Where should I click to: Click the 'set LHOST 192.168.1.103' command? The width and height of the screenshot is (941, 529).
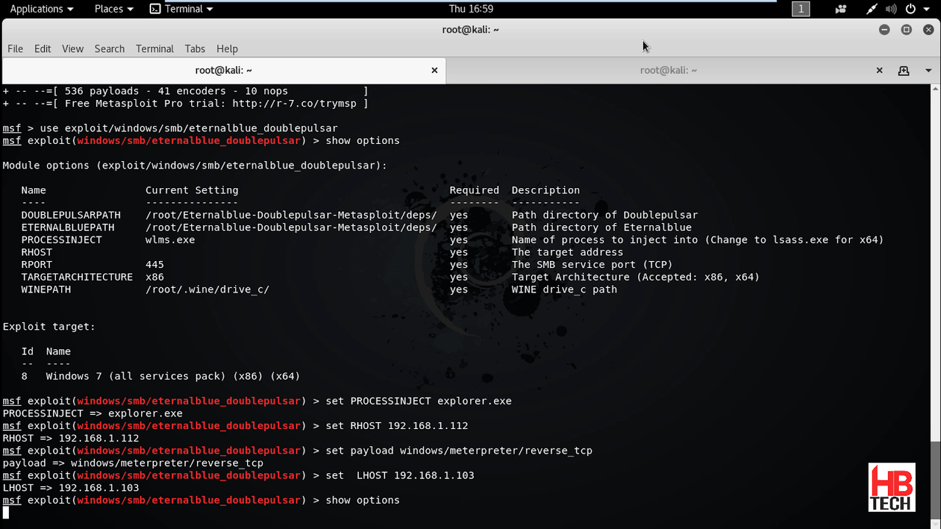pyautogui.click(x=400, y=476)
